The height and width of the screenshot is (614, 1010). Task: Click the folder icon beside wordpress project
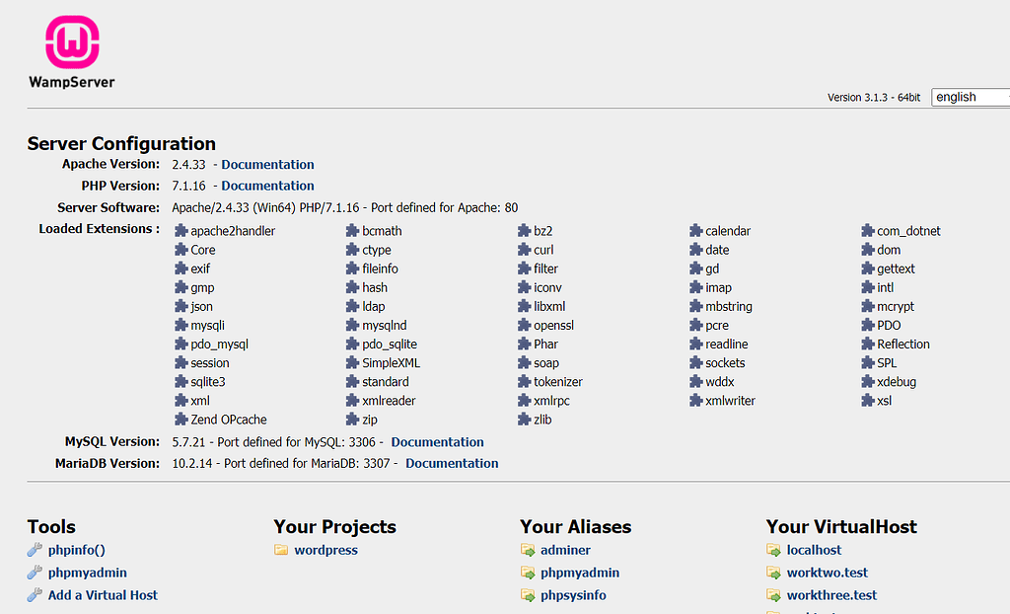tap(281, 550)
